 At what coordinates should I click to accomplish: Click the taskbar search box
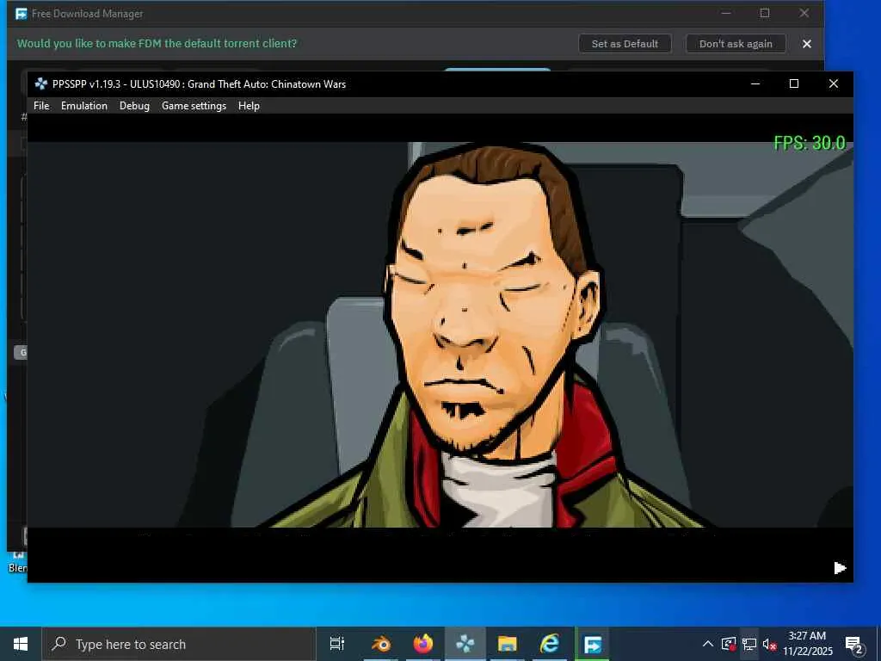[x=179, y=644]
